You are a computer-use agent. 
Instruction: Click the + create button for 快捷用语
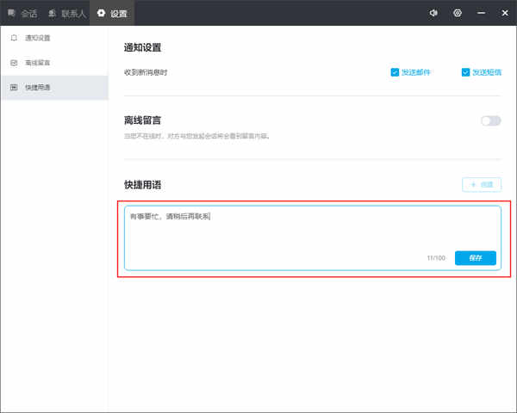482,184
